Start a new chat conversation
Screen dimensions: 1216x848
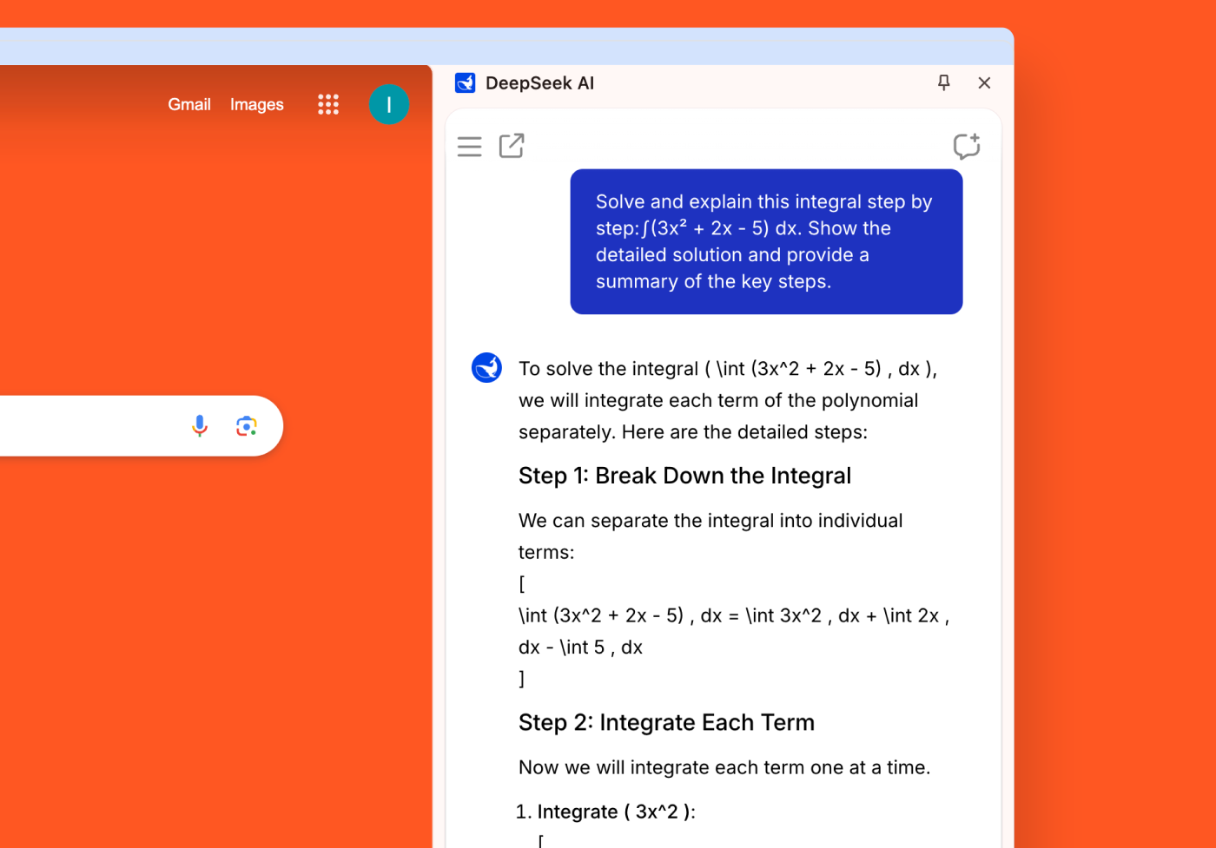click(966, 146)
